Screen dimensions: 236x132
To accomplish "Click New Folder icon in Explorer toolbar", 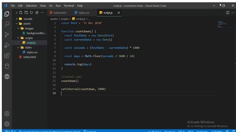I will 26,12.
